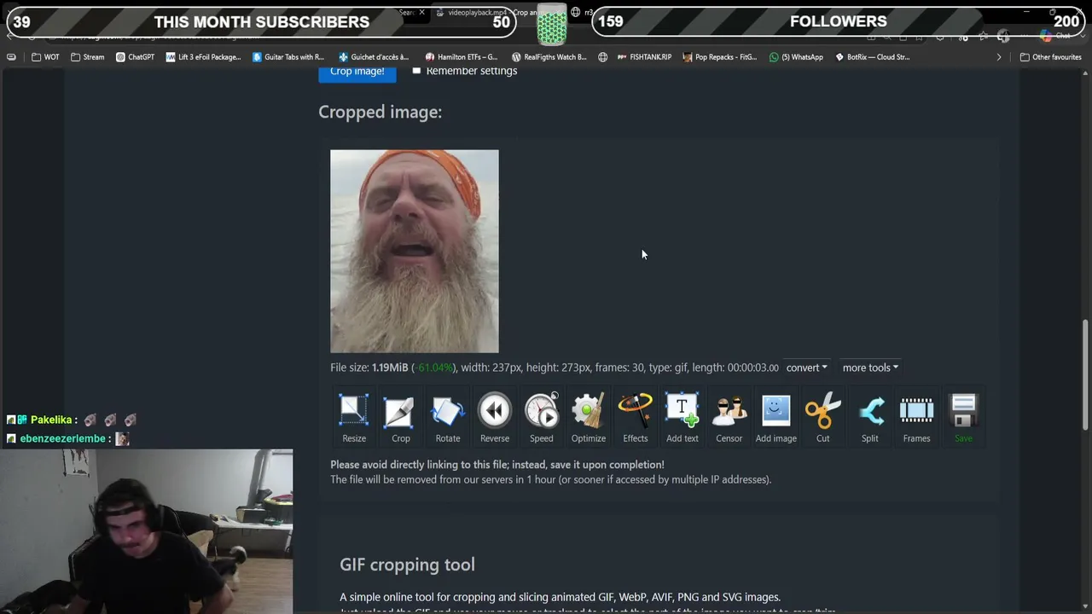Screen dimensions: 1092x614
Task: Show more bookmarks with the chevron
Action: (999, 57)
